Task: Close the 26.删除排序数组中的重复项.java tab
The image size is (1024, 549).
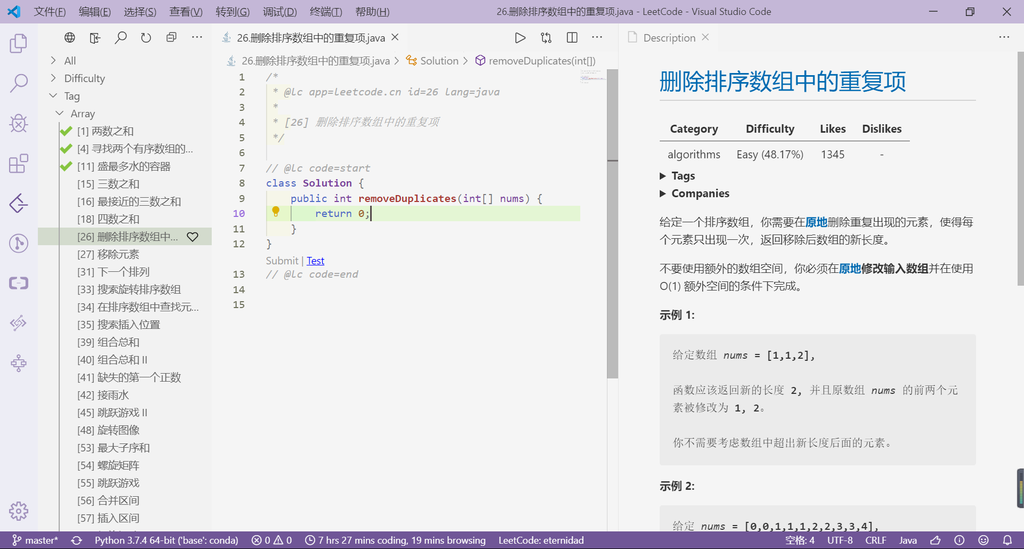Action: point(395,37)
